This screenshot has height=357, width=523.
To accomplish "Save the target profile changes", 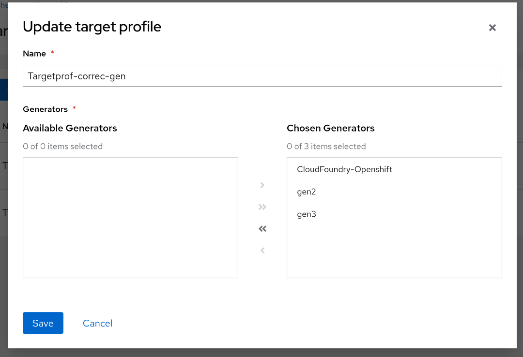I will 43,323.
